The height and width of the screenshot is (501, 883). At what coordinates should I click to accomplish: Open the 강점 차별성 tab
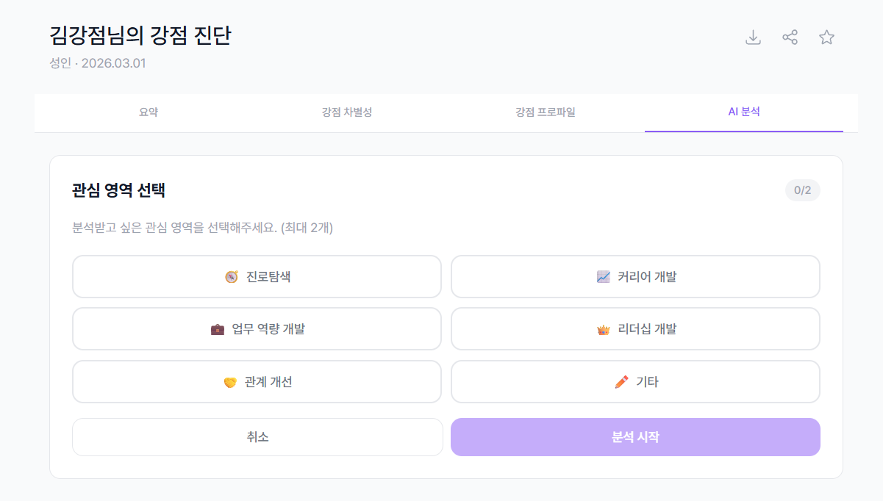346,112
